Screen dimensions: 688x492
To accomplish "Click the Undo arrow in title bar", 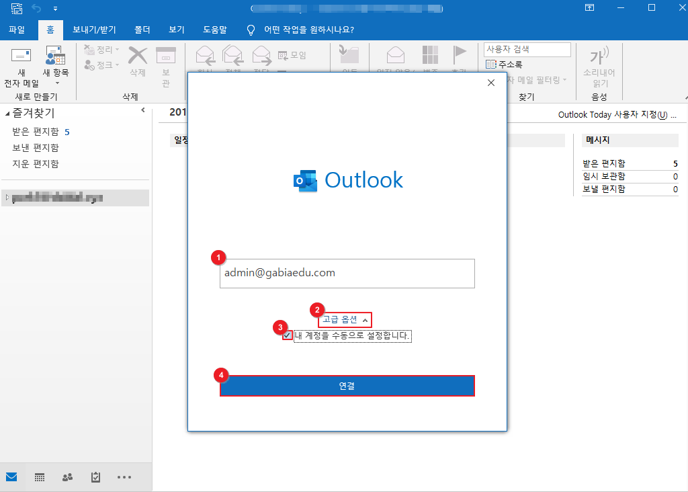I will (x=36, y=8).
